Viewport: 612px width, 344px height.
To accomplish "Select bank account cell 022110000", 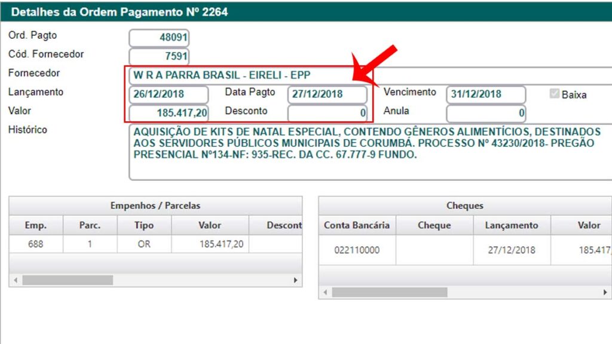I will coord(357,250).
